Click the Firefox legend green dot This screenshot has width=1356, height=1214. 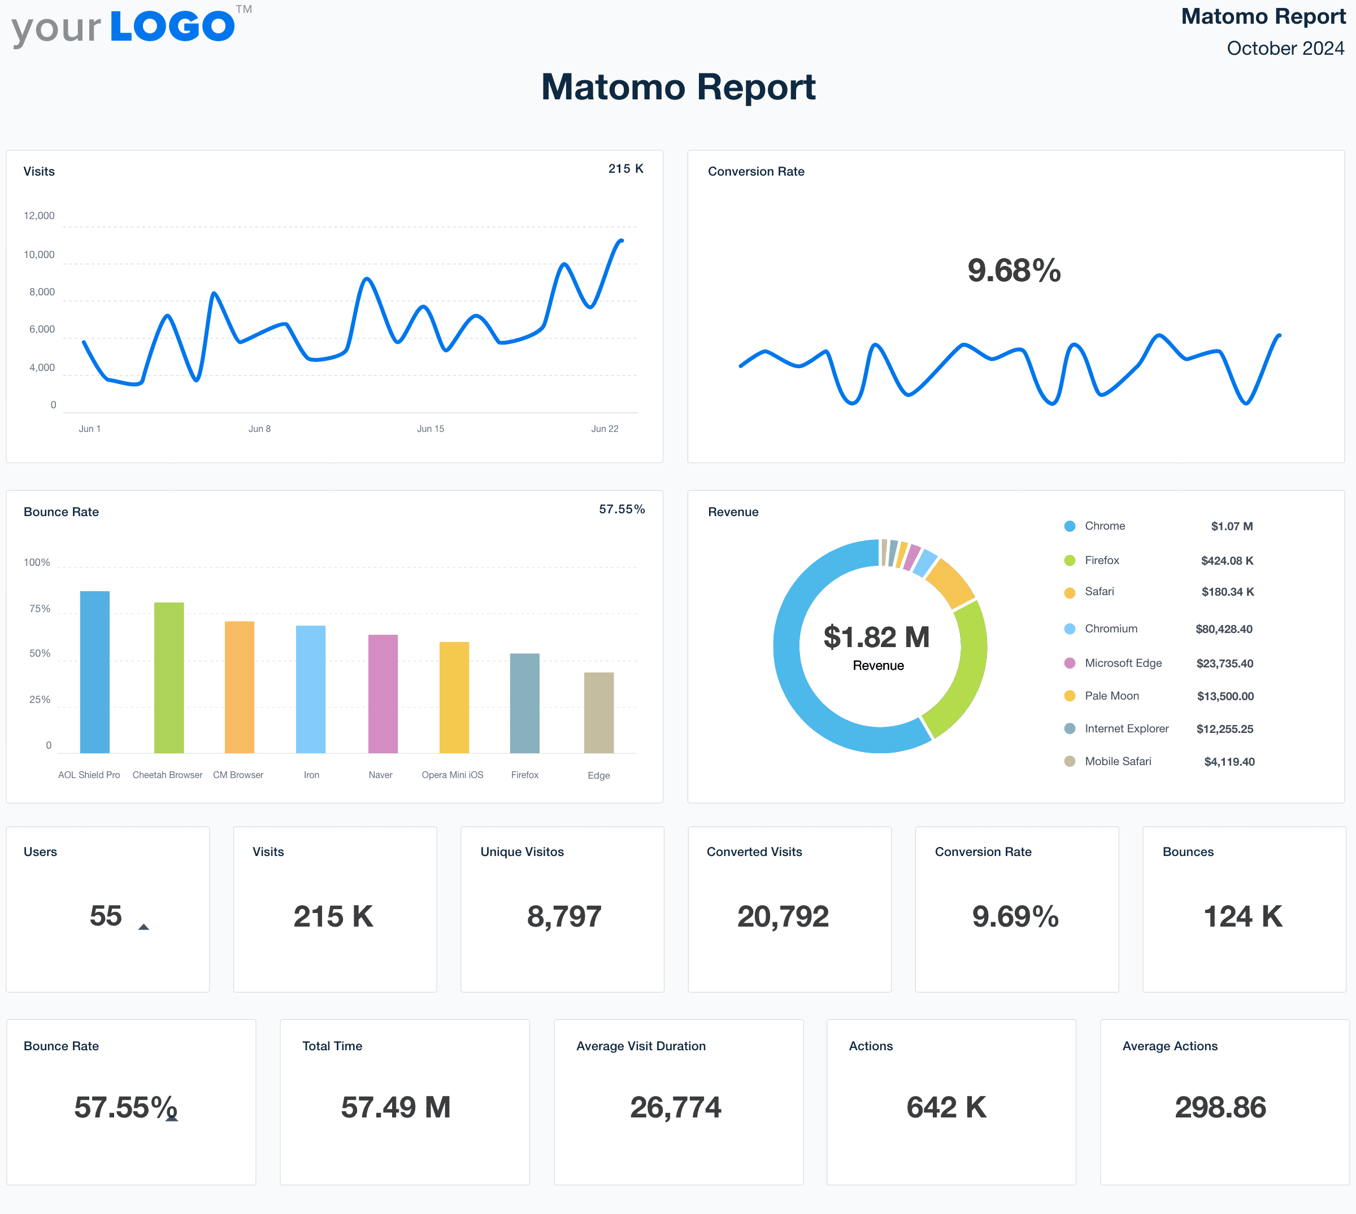(x=1070, y=560)
